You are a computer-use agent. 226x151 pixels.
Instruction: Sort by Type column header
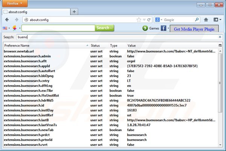(117, 45)
